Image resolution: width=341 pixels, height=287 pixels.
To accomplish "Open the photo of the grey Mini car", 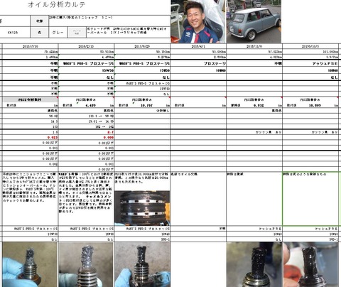I will click(x=254, y=21).
